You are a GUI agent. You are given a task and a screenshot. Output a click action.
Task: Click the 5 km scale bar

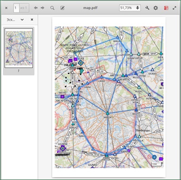tap(156, 164)
